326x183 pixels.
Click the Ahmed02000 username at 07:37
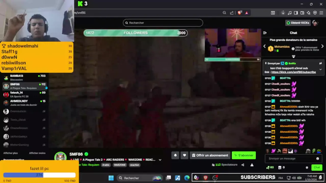tap(289, 107)
